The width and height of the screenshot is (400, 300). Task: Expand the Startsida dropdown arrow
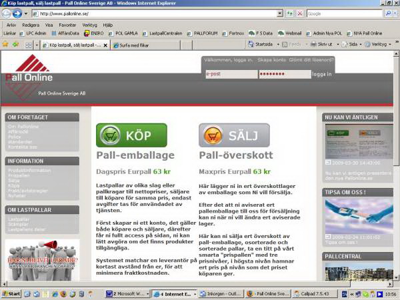278,45
